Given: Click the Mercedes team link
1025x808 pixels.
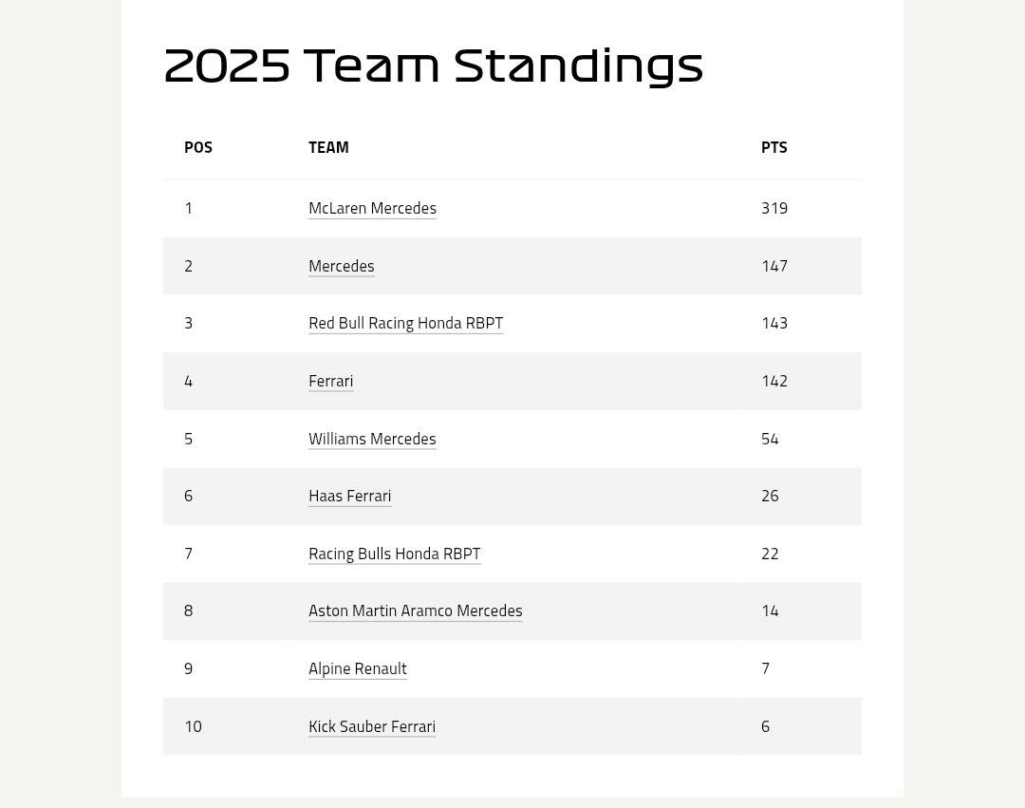Looking at the screenshot, I should point(341,266).
